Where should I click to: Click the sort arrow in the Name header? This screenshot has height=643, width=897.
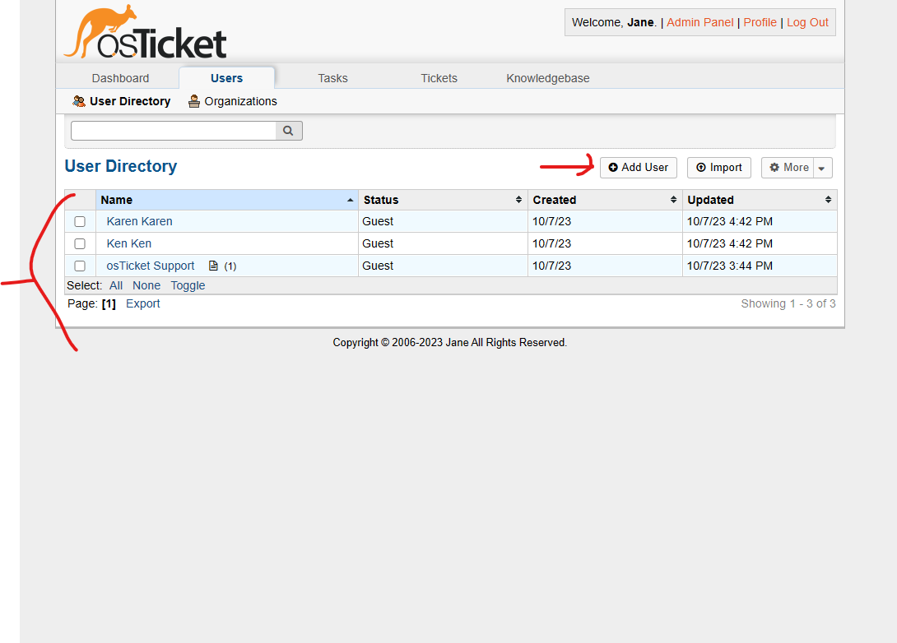(x=351, y=199)
